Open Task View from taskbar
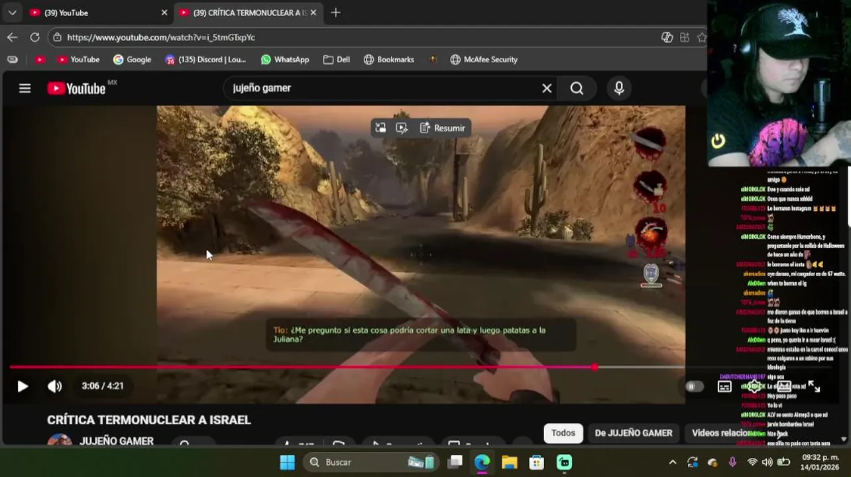 pos(455,462)
